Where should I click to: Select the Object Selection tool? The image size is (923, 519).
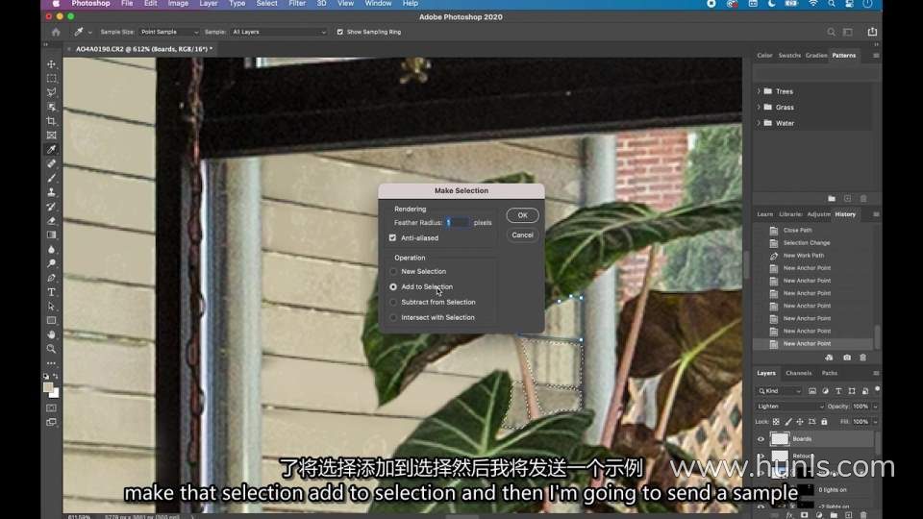point(52,107)
